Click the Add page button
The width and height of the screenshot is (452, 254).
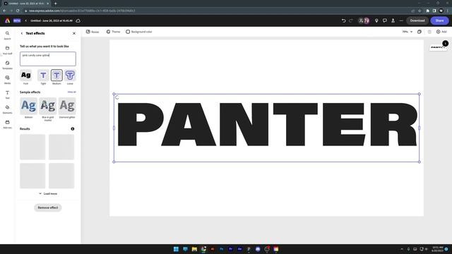[x=441, y=32]
